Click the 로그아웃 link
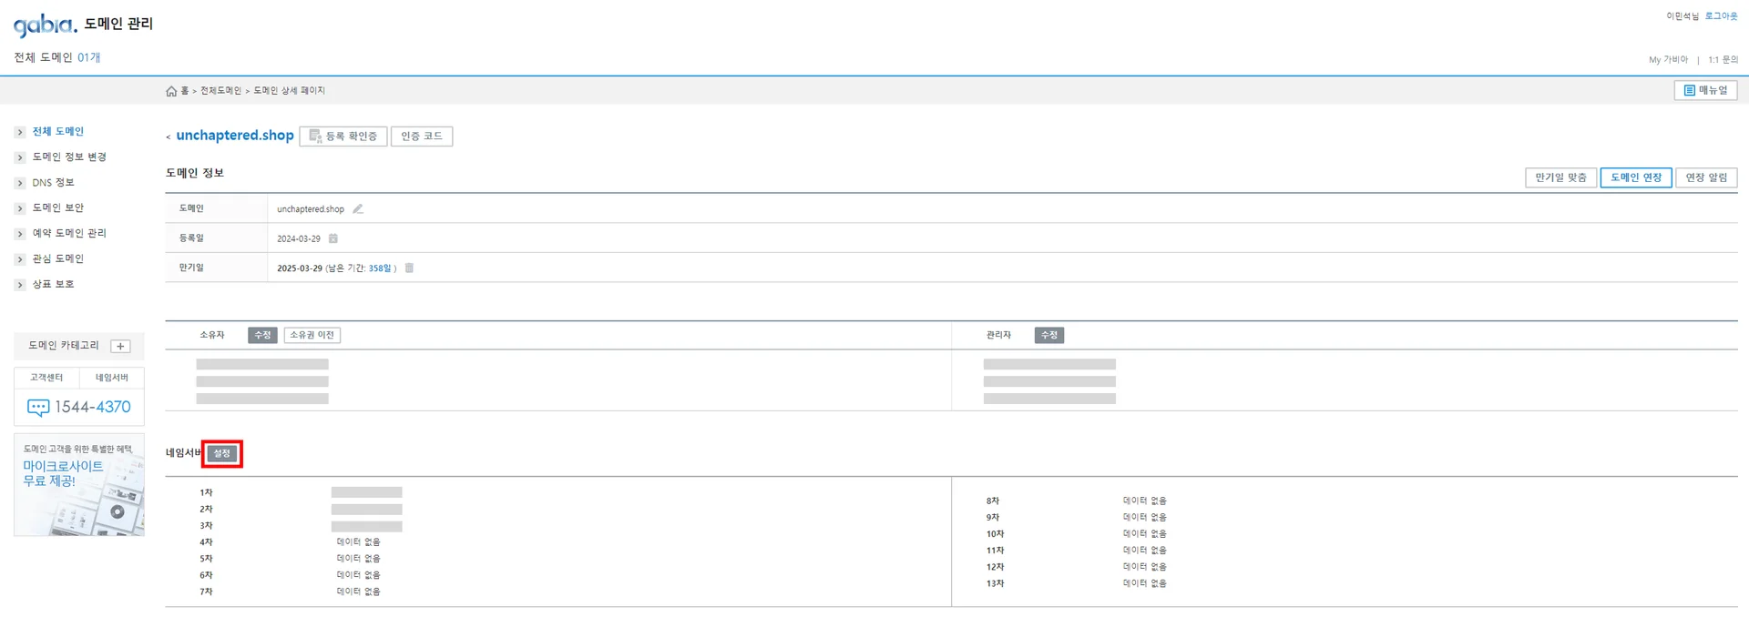The image size is (1749, 617). point(1721,16)
